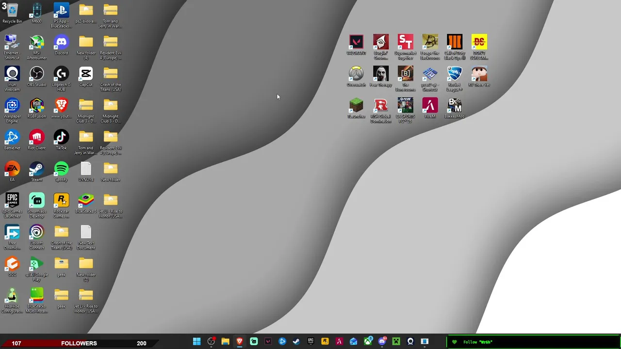Open the Google Play Games shortcut
Viewport: 621px width, 349px height.
pos(36,269)
